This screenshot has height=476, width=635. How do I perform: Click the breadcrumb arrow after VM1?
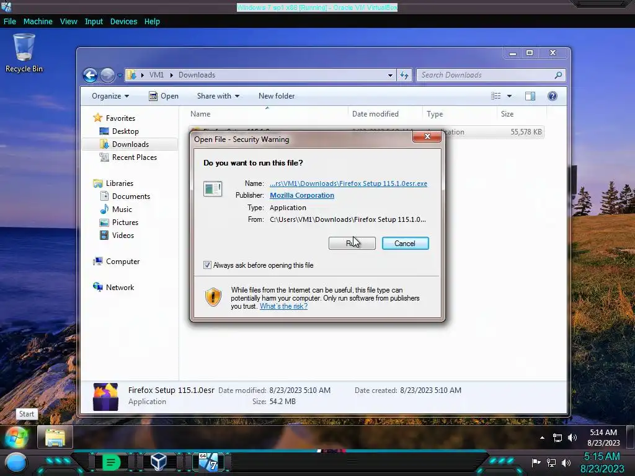(x=172, y=75)
